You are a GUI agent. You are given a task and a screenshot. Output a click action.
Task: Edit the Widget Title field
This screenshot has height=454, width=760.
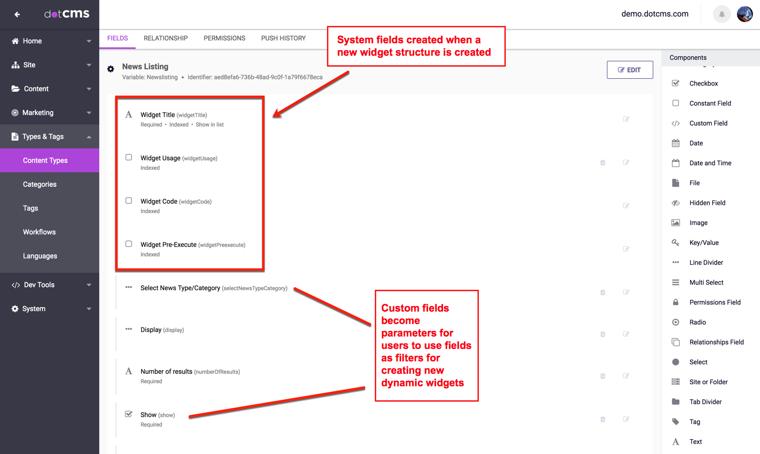point(626,119)
